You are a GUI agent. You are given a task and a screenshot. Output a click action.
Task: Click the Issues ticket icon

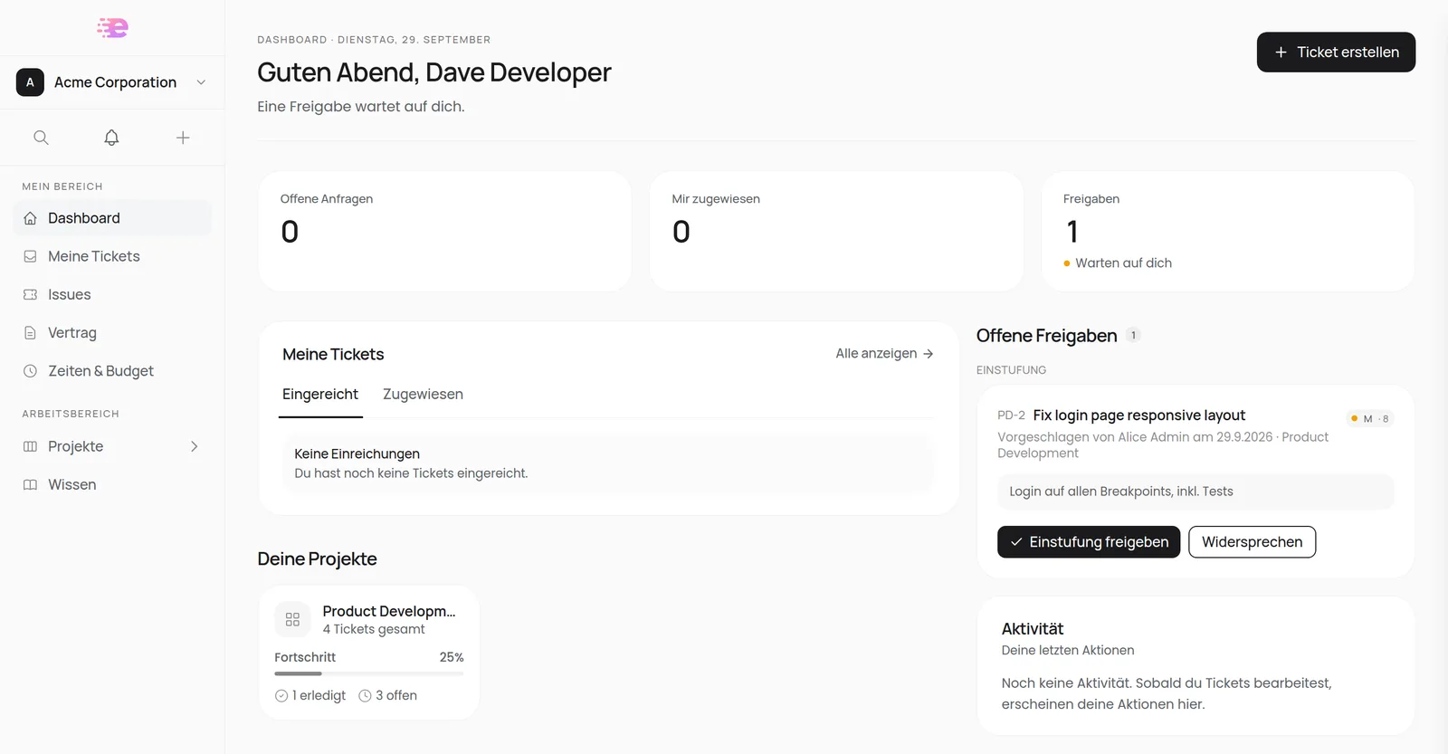[30, 294]
